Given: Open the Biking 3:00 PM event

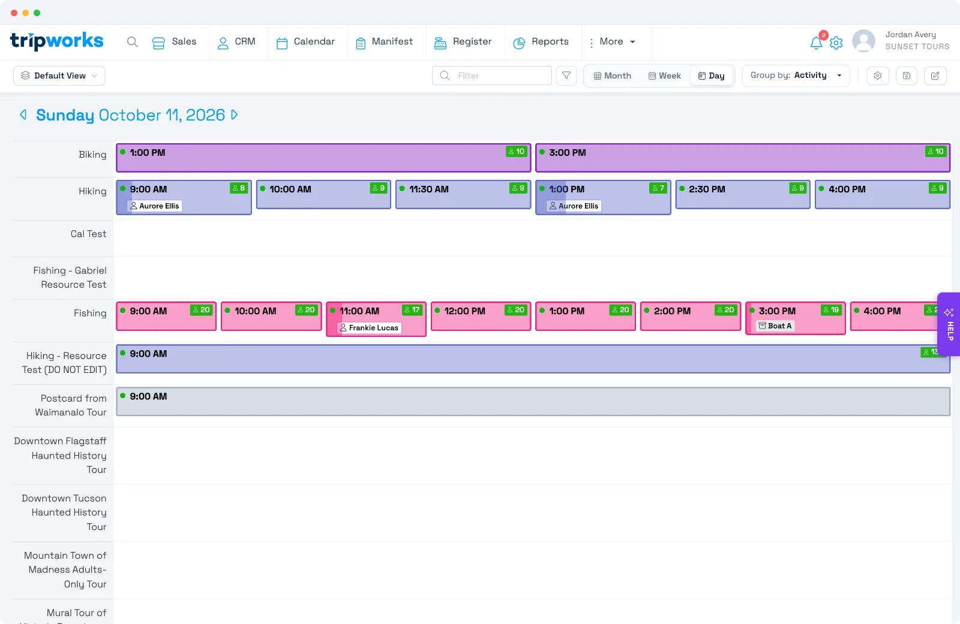Looking at the screenshot, I should (743, 158).
